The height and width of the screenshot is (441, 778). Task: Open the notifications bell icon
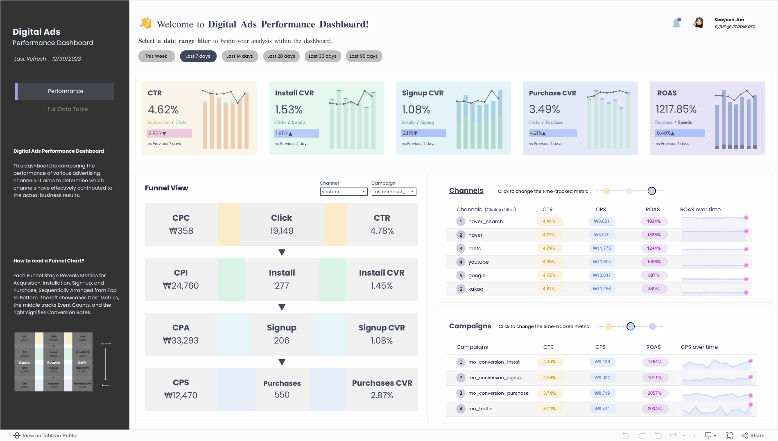tap(676, 23)
